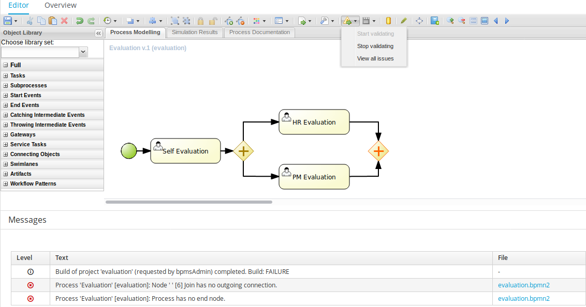The width and height of the screenshot is (586, 307).
Task: Collapse the Full library group
Action: pos(6,65)
